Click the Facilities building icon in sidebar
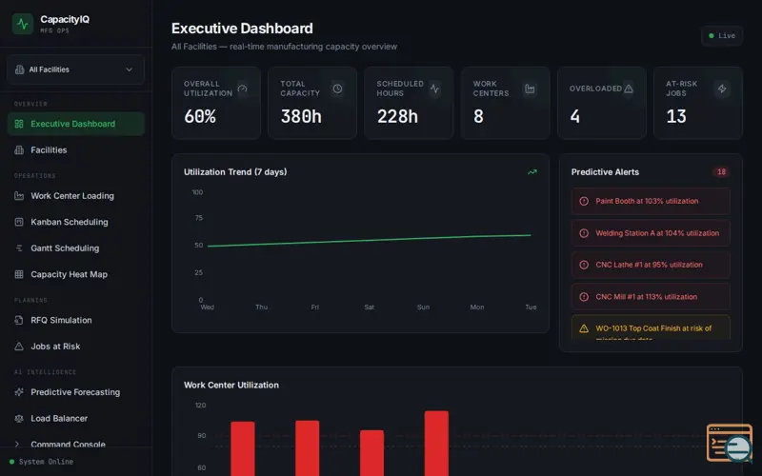Screen dimensions: 762x476 pyautogui.click(x=19, y=150)
